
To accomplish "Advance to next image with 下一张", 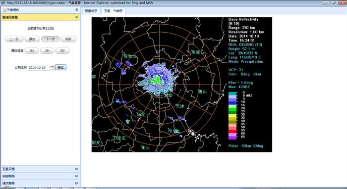I will pos(51,39).
